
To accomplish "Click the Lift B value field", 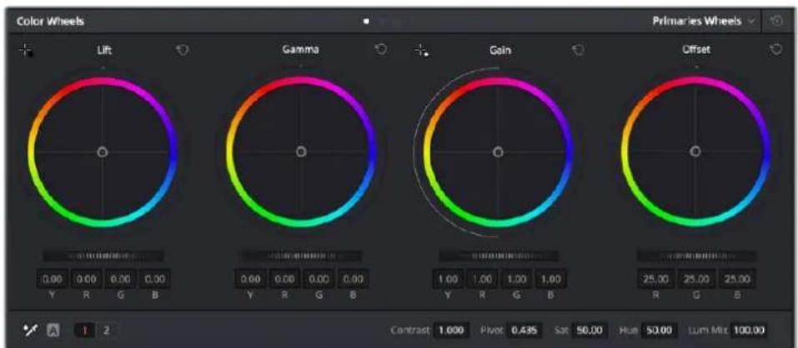I will click(154, 279).
